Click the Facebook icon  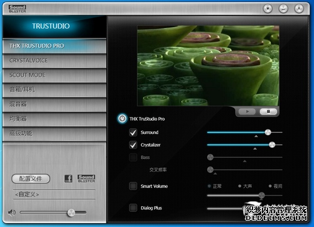[x=68, y=179]
